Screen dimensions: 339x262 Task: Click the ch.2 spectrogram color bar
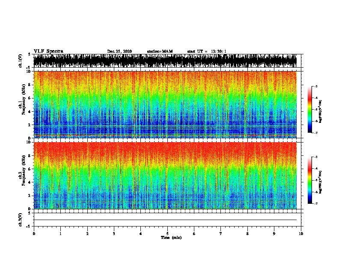point(310,180)
